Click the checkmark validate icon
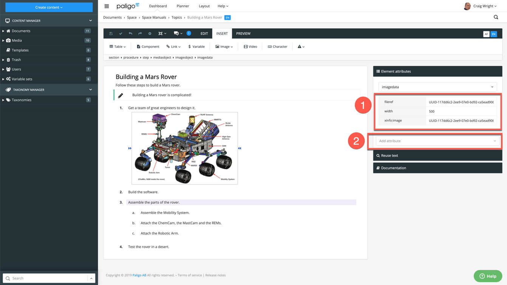Image resolution: width=507 pixels, height=285 pixels. (121, 34)
